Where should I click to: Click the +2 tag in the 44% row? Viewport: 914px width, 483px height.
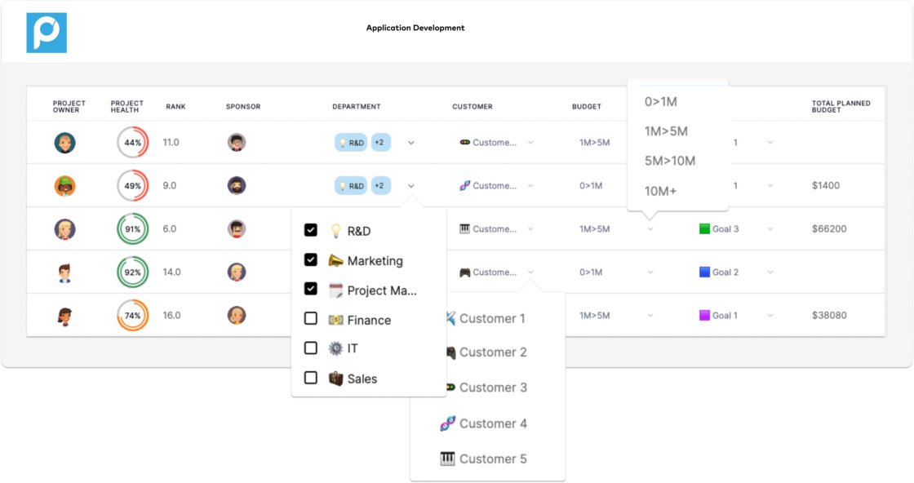click(x=379, y=142)
